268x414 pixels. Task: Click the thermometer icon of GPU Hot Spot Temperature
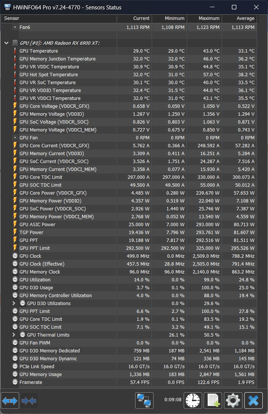tap(15, 75)
